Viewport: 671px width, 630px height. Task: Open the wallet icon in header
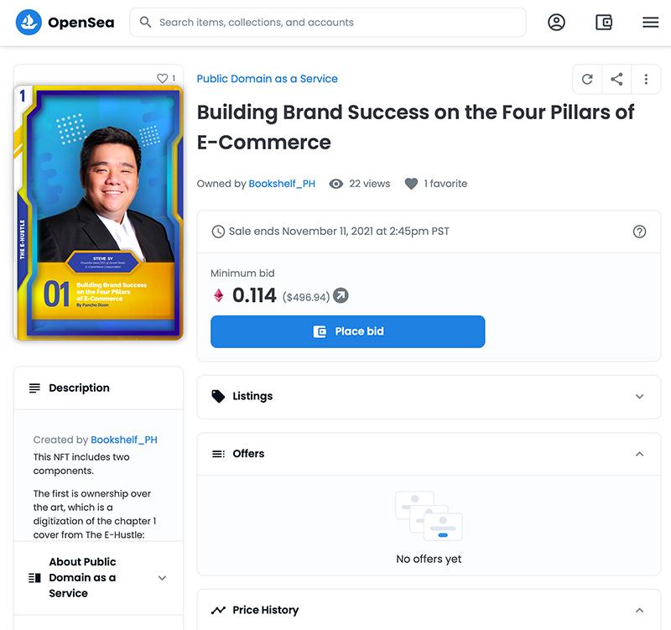tap(604, 23)
